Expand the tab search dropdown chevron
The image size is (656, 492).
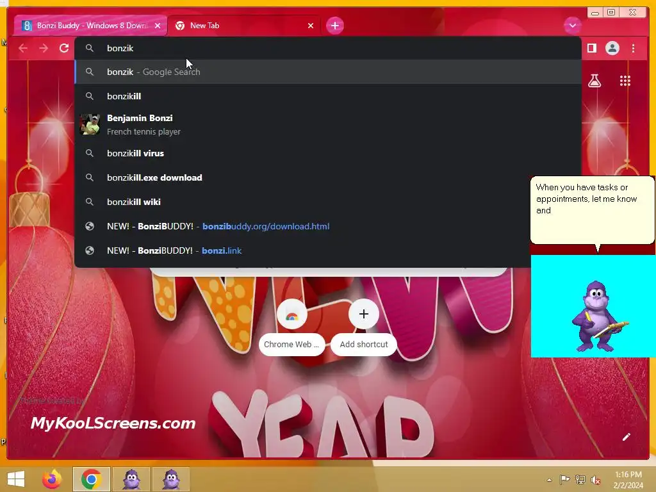572,26
